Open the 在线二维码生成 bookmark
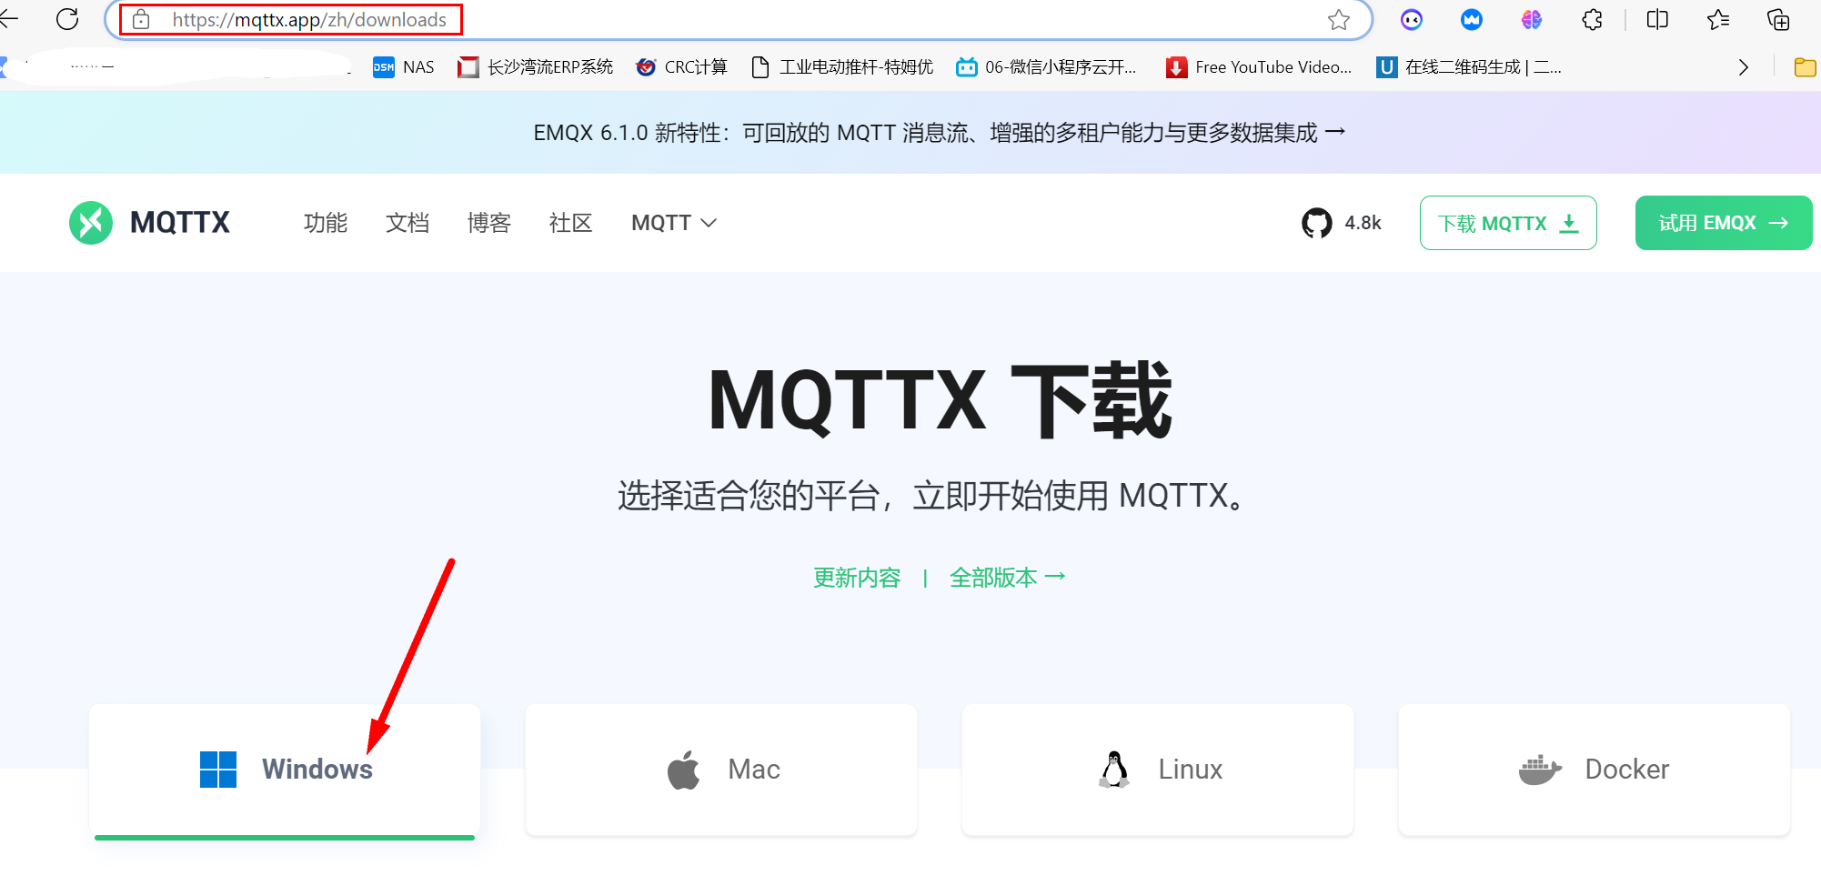1821x886 pixels. [1469, 67]
